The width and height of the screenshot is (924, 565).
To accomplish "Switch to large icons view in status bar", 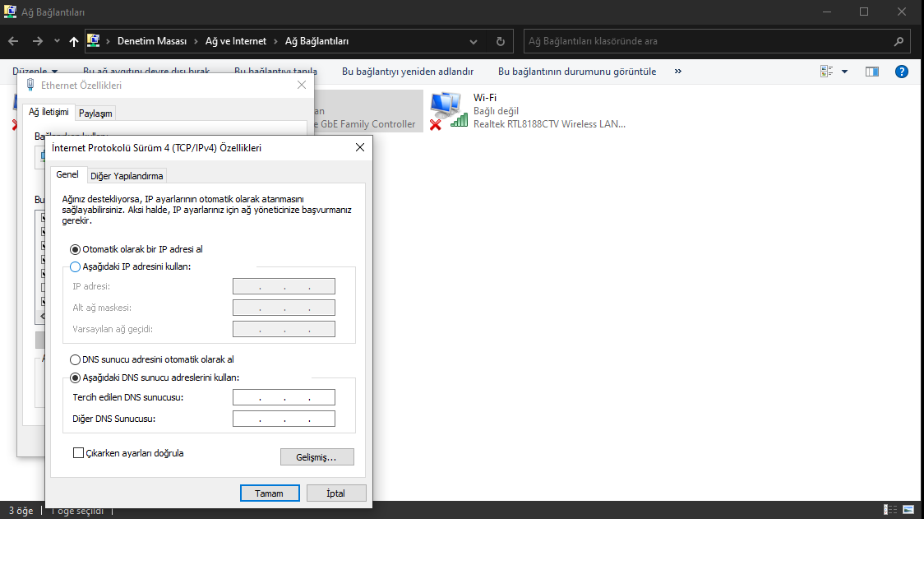I will point(908,510).
